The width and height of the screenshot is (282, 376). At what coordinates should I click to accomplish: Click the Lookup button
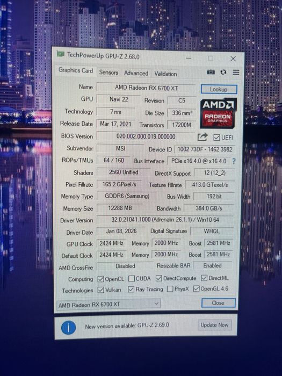pos(219,90)
